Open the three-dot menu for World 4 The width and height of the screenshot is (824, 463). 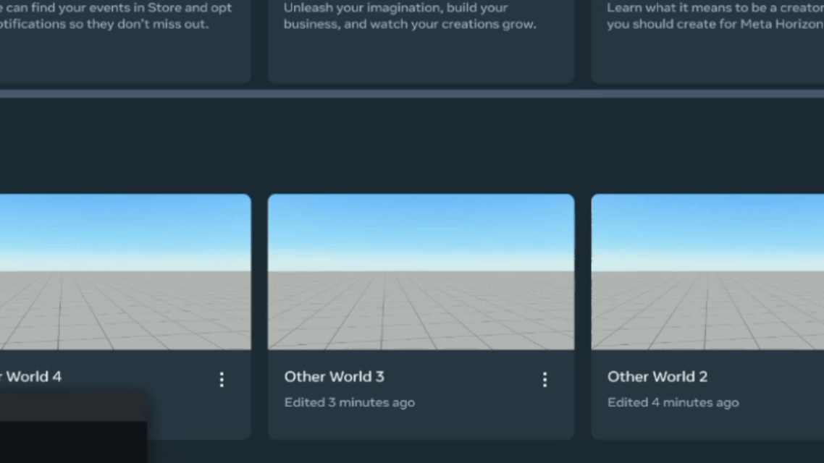[x=222, y=380]
